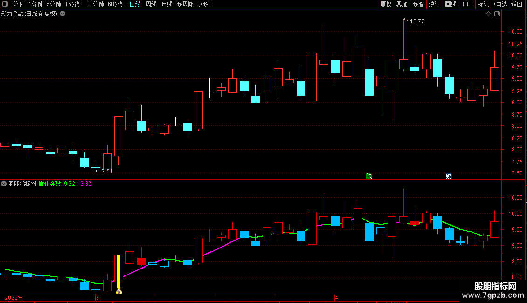The width and height of the screenshot is (527, 303).
Task: Open the 多股 multi-stock view
Action: pyautogui.click(x=418, y=4)
